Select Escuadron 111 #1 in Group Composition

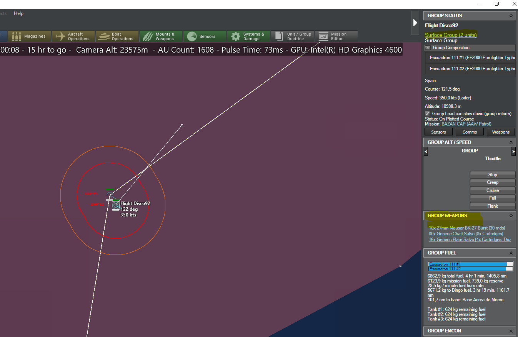470,58
